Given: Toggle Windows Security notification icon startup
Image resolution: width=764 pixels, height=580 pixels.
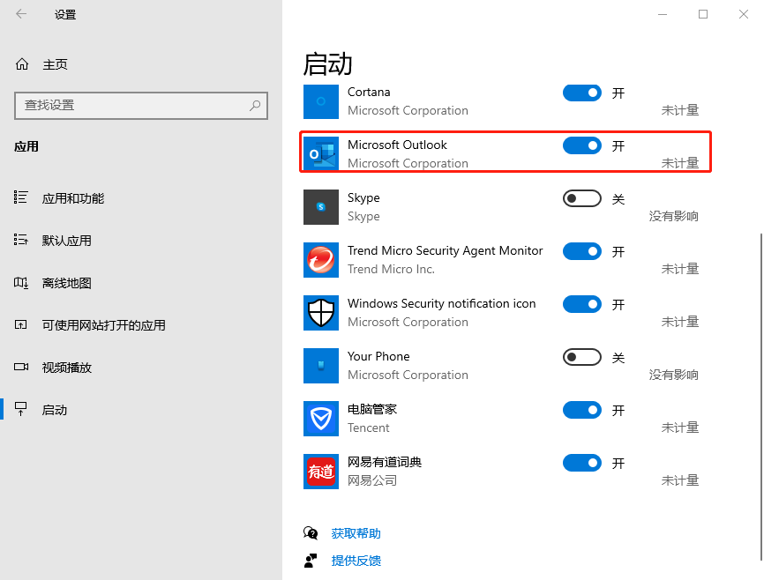Looking at the screenshot, I should [581, 304].
